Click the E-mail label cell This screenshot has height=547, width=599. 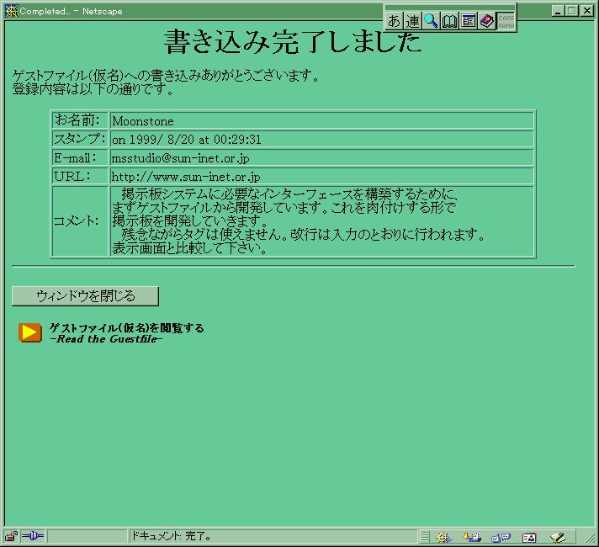pyautogui.click(x=80, y=157)
